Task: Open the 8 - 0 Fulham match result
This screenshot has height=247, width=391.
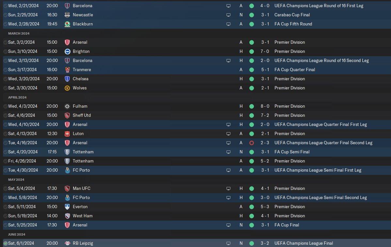Action: [265, 106]
